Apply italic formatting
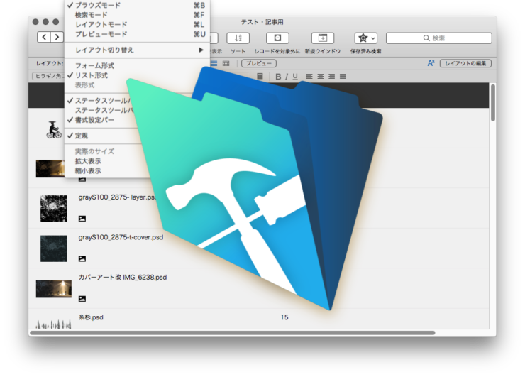Image resolution: width=525 pixels, height=377 pixels. pyautogui.click(x=287, y=77)
